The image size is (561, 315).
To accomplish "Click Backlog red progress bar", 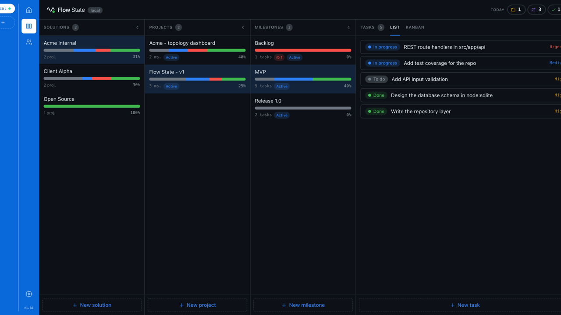I will [303, 50].
